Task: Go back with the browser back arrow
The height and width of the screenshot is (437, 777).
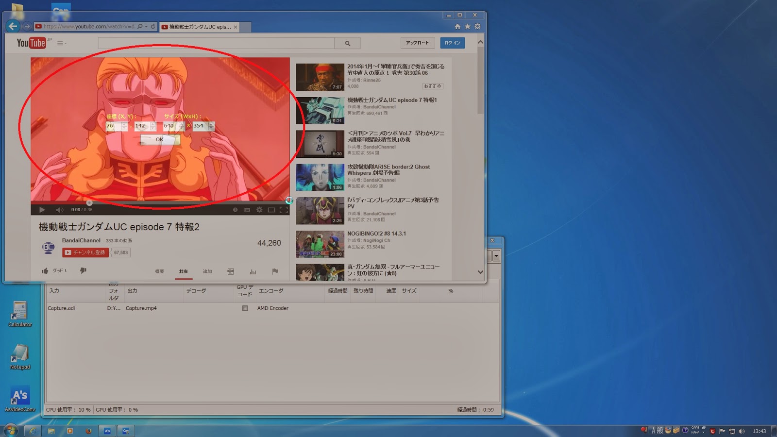Action: point(13,26)
